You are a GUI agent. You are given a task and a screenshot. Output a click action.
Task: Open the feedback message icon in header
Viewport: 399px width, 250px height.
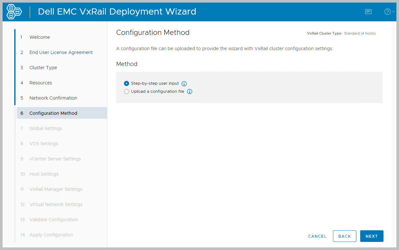[368, 12]
